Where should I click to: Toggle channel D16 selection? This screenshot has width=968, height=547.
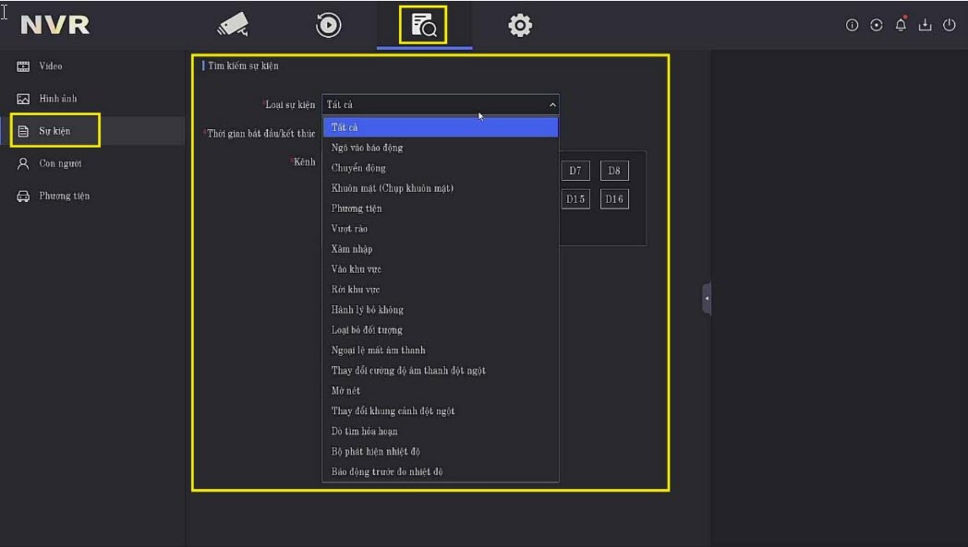coord(614,199)
